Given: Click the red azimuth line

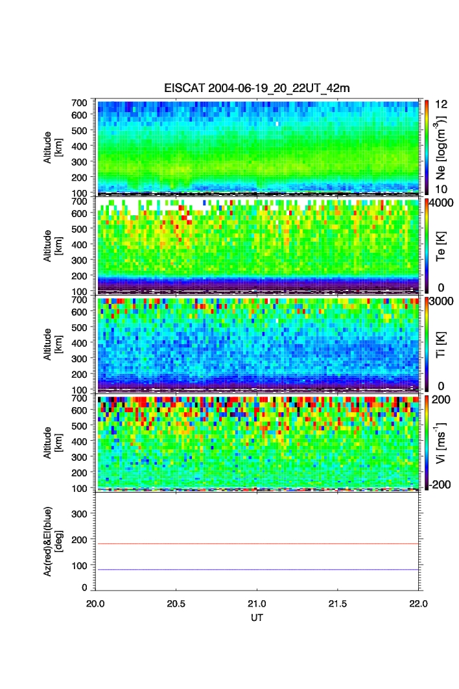Looking at the screenshot, I should click(x=259, y=544).
